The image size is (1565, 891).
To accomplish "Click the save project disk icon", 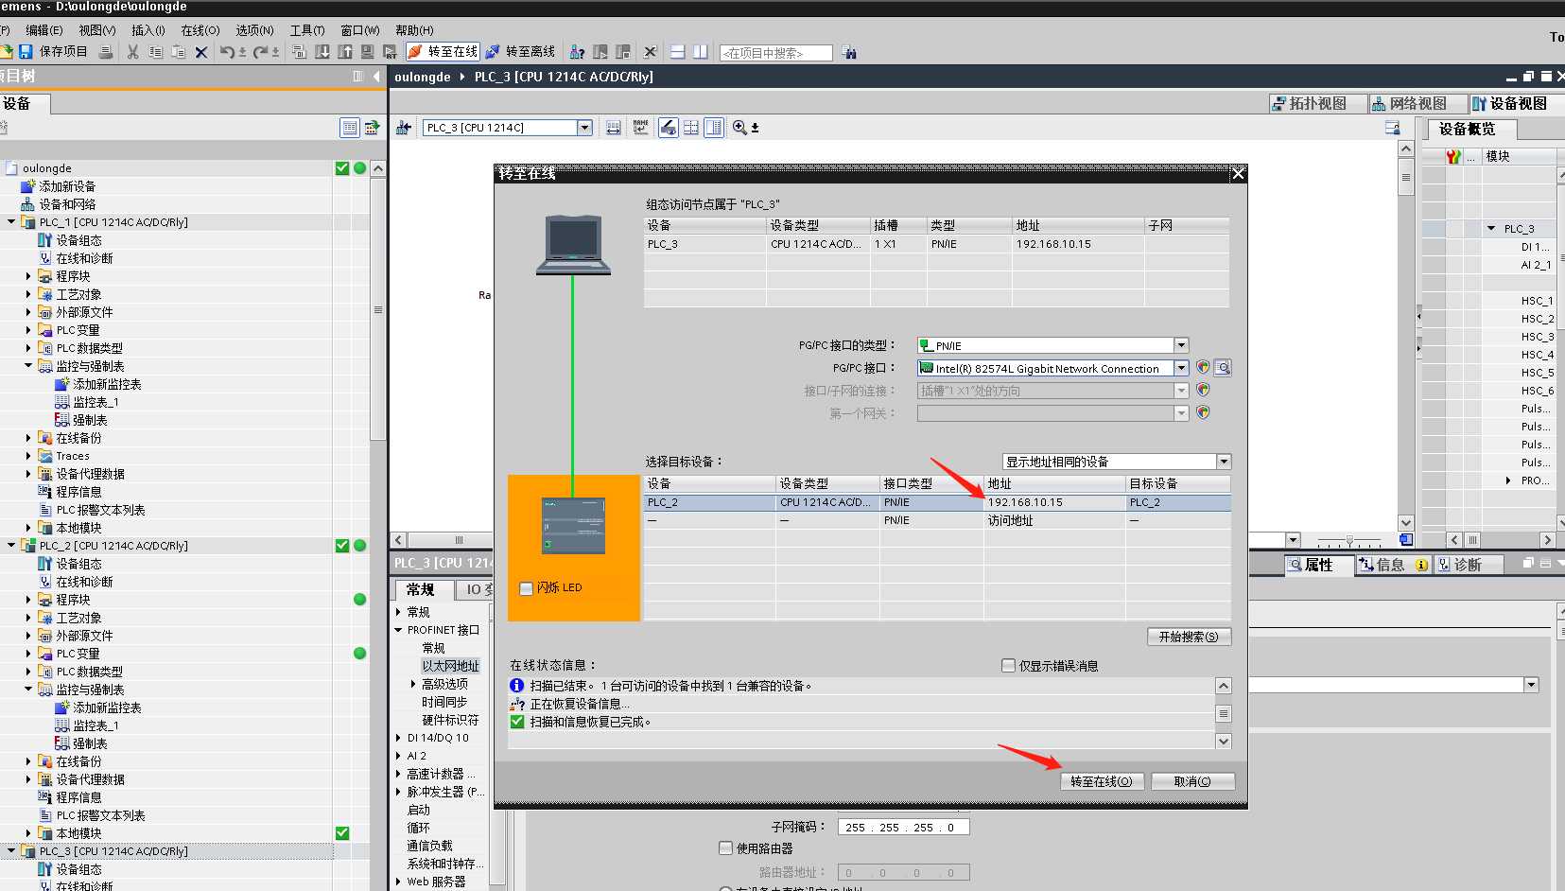I will click(26, 51).
